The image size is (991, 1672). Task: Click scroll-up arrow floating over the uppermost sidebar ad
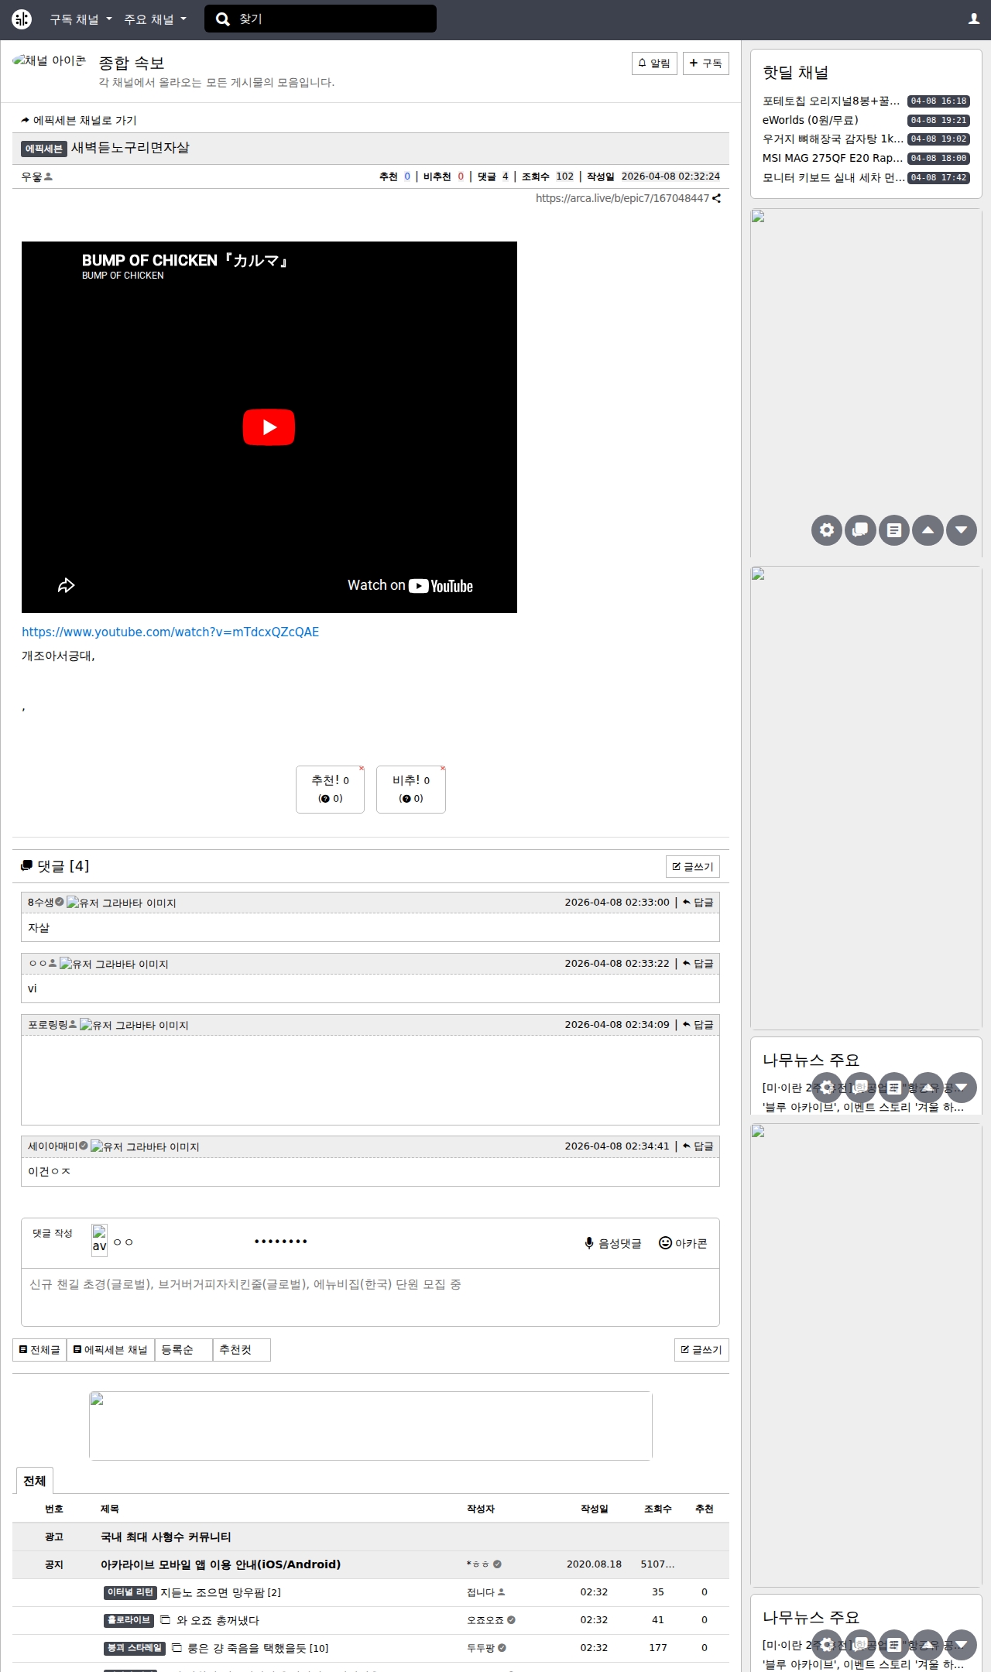click(x=928, y=530)
